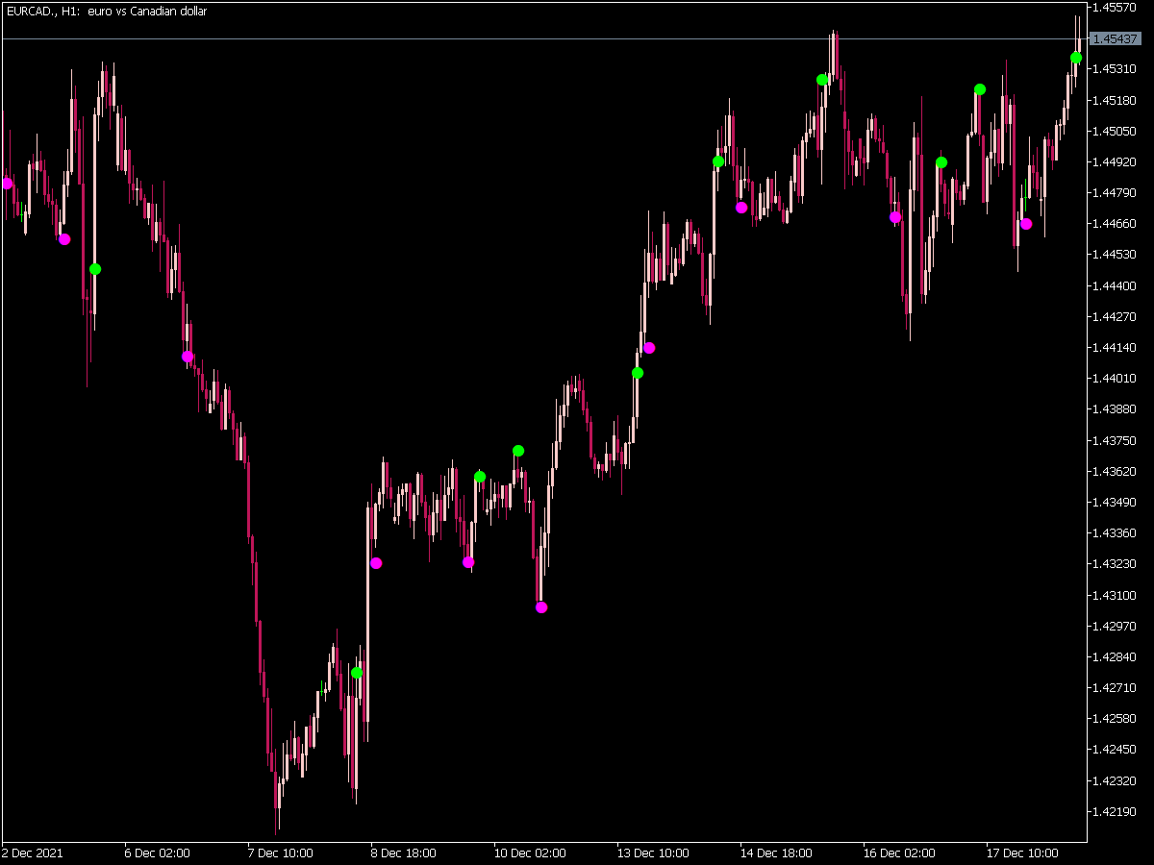Click the 1.44010 price axis label

1116,378
